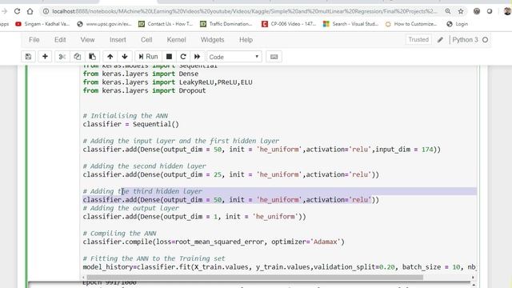Click the classifier.compile line
The image size is (512, 288).
[x=214, y=242]
